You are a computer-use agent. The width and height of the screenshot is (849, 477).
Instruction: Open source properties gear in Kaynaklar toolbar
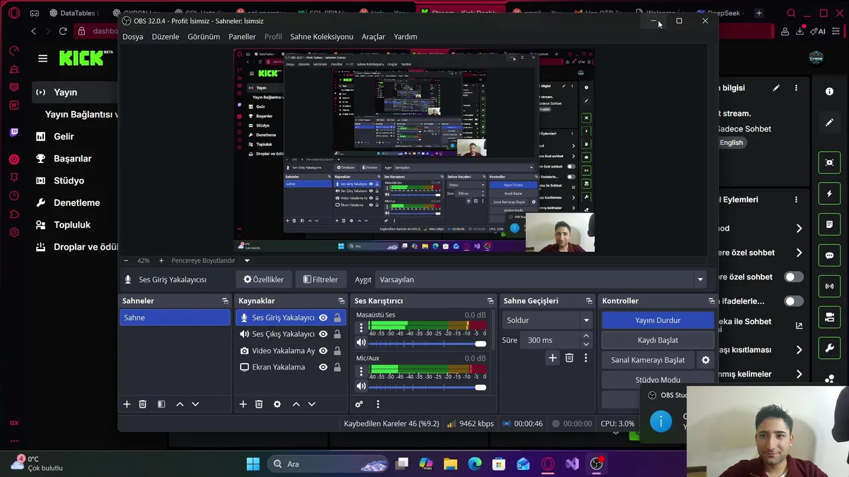[x=277, y=404]
